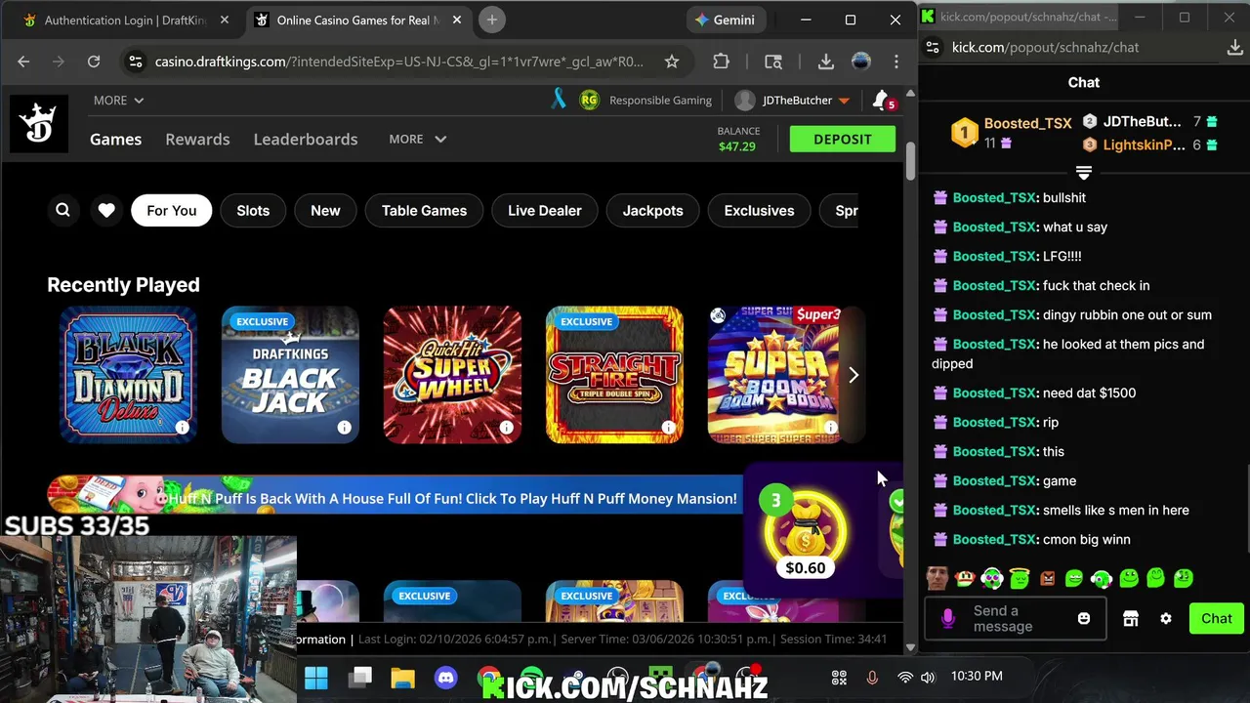
Task: Show info for Quick Hit Super Wheel
Action: 506,428
